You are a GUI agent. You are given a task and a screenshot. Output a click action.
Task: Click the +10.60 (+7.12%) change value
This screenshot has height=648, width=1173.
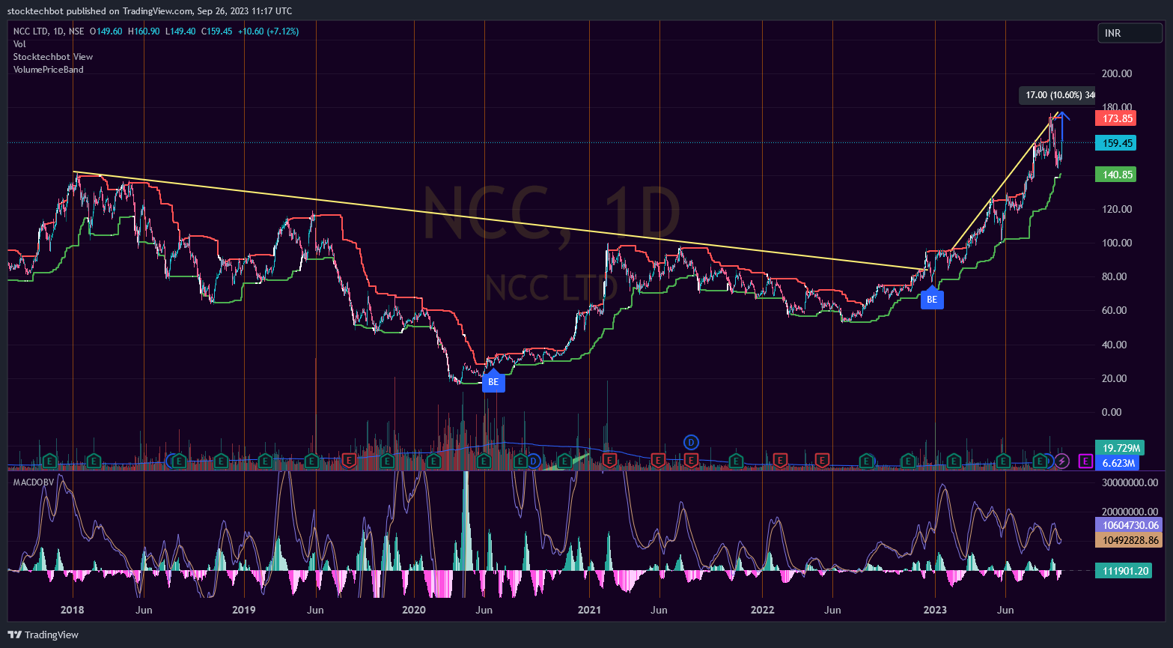click(269, 31)
